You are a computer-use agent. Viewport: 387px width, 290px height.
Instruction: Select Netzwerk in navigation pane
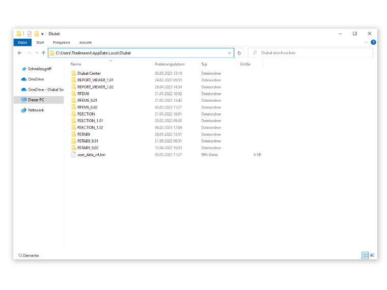pos(36,110)
